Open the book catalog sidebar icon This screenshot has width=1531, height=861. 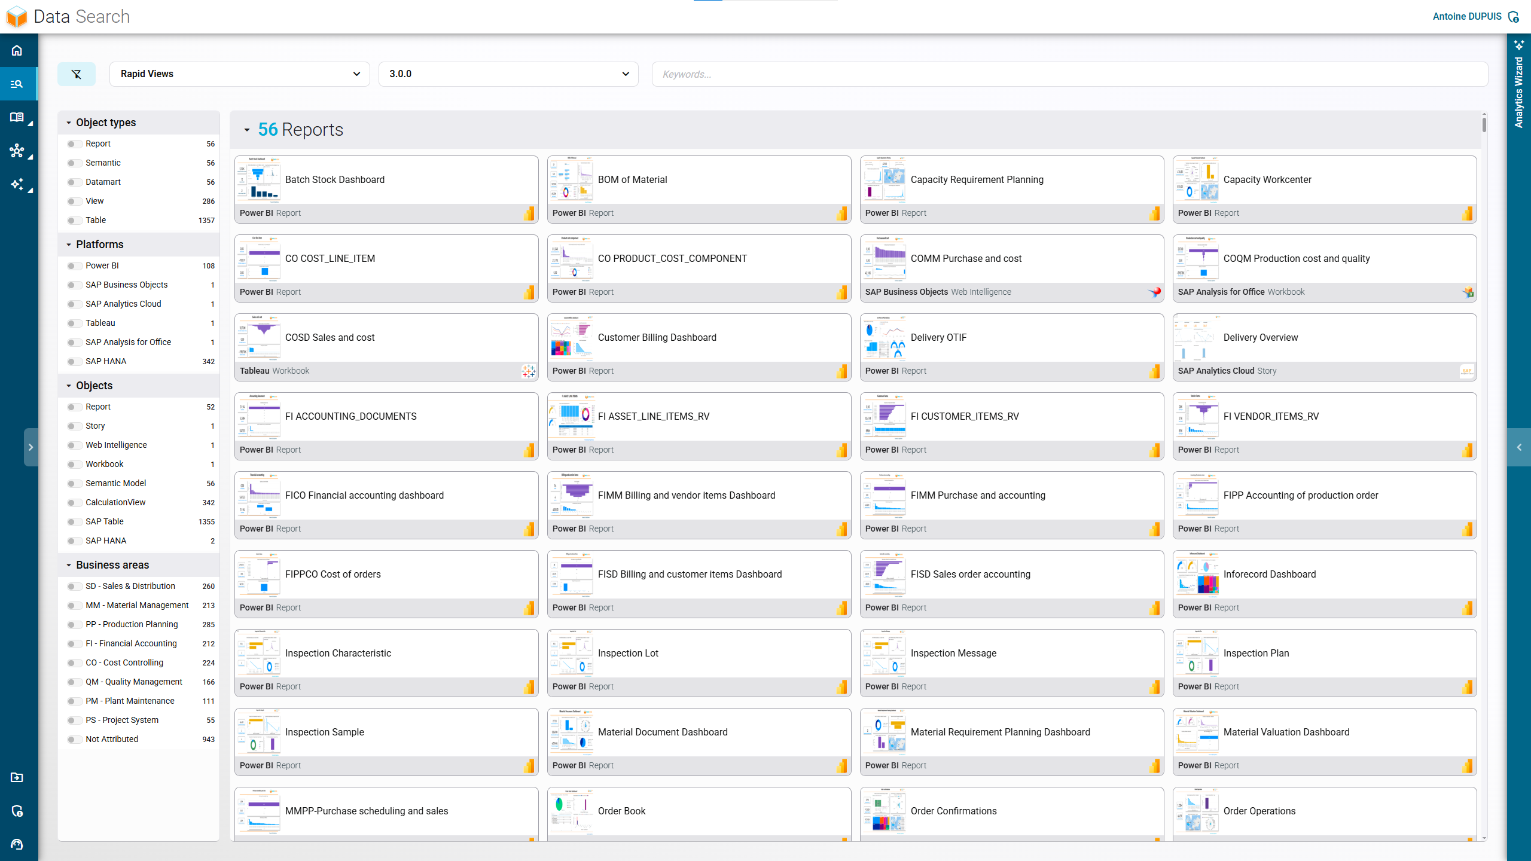[17, 117]
